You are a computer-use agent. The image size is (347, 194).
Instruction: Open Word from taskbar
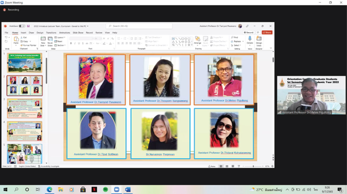tap(128, 189)
